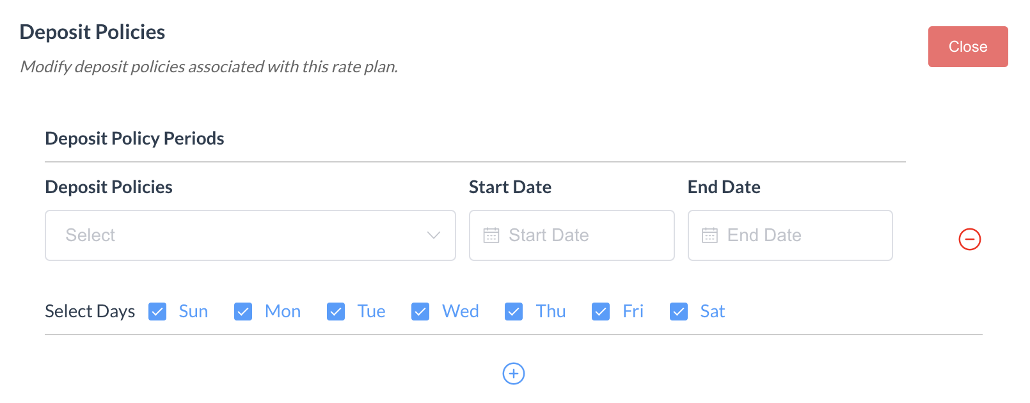
Task: Uncheck the Mon checkbox
Action: tap(243, 312)
